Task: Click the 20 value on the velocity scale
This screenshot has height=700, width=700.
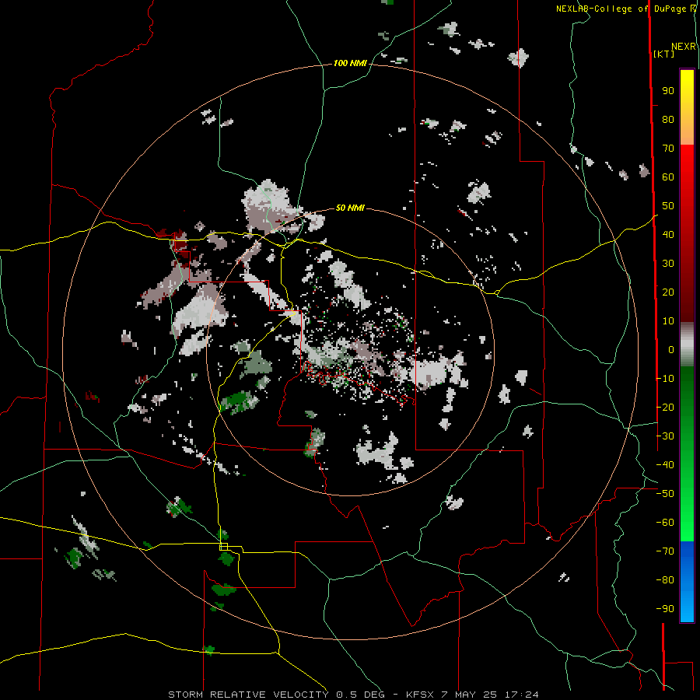Action: tap(668, 292)
